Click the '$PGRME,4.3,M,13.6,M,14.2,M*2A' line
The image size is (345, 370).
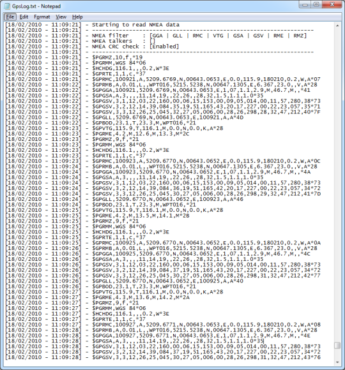tap(97, 297)
